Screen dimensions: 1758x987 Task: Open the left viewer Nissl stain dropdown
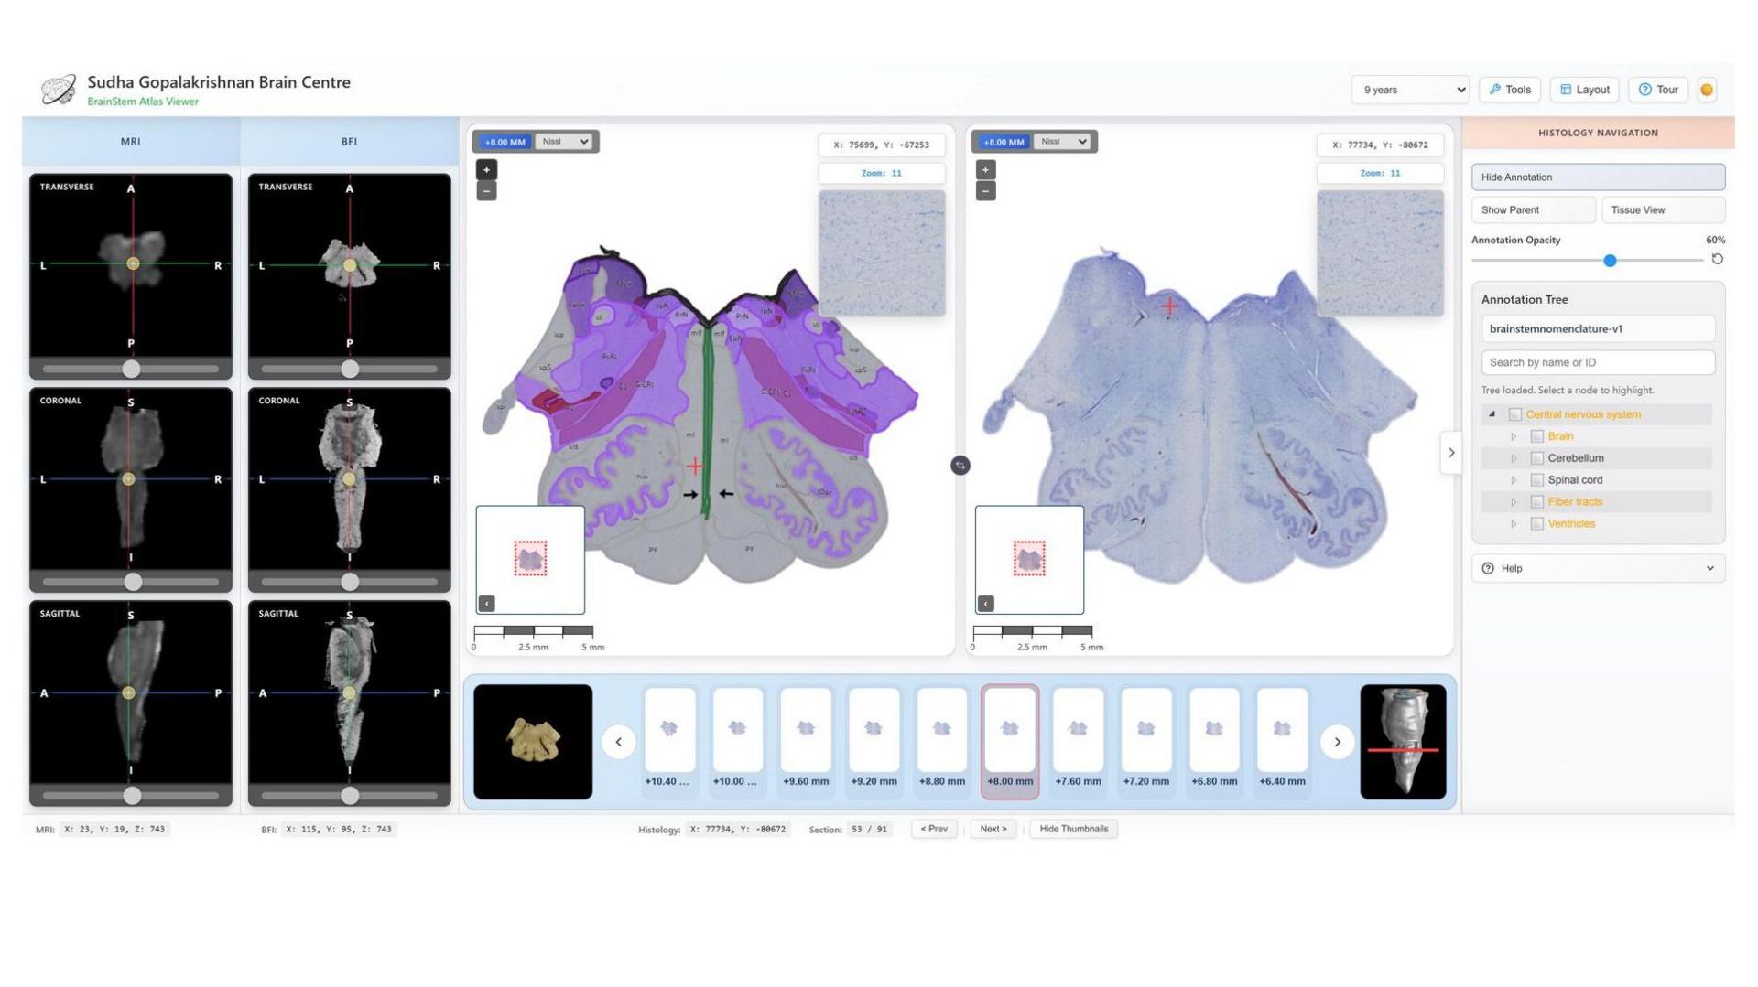pos(564,142)
